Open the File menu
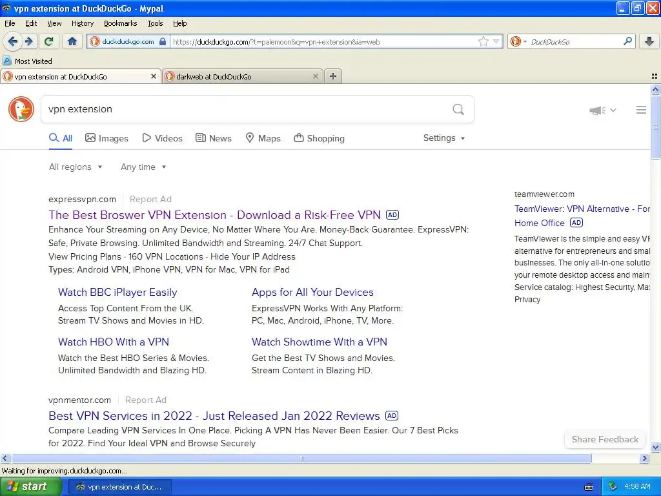 tap(10, 23)
